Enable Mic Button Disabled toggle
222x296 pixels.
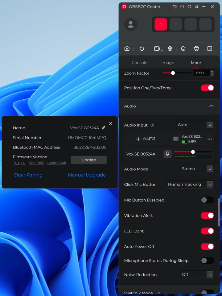coord(207,200)
